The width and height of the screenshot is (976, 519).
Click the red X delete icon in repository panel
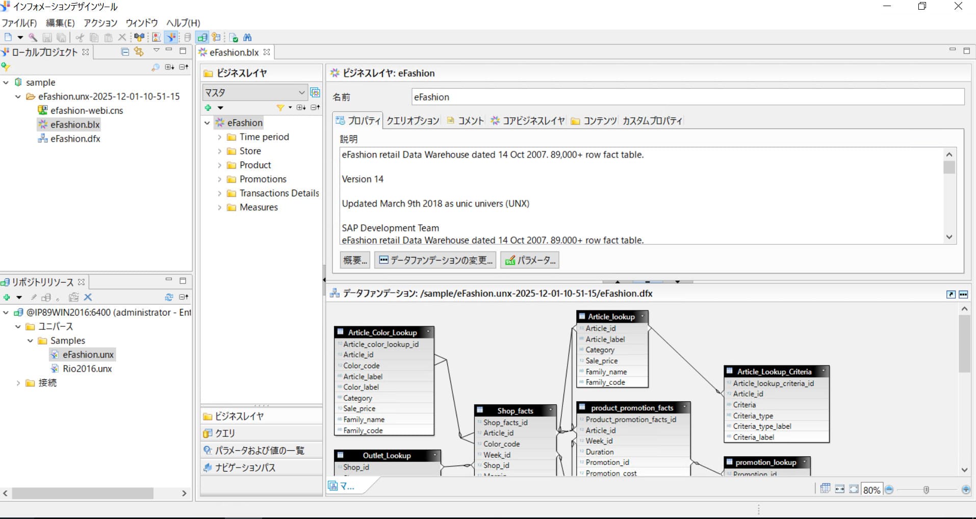(x=88, y=297)
